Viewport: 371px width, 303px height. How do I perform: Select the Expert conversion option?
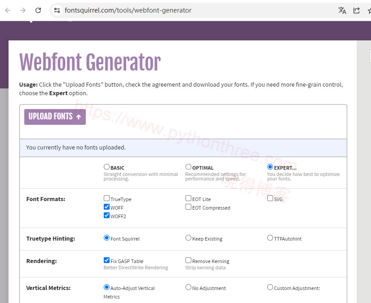270,167
